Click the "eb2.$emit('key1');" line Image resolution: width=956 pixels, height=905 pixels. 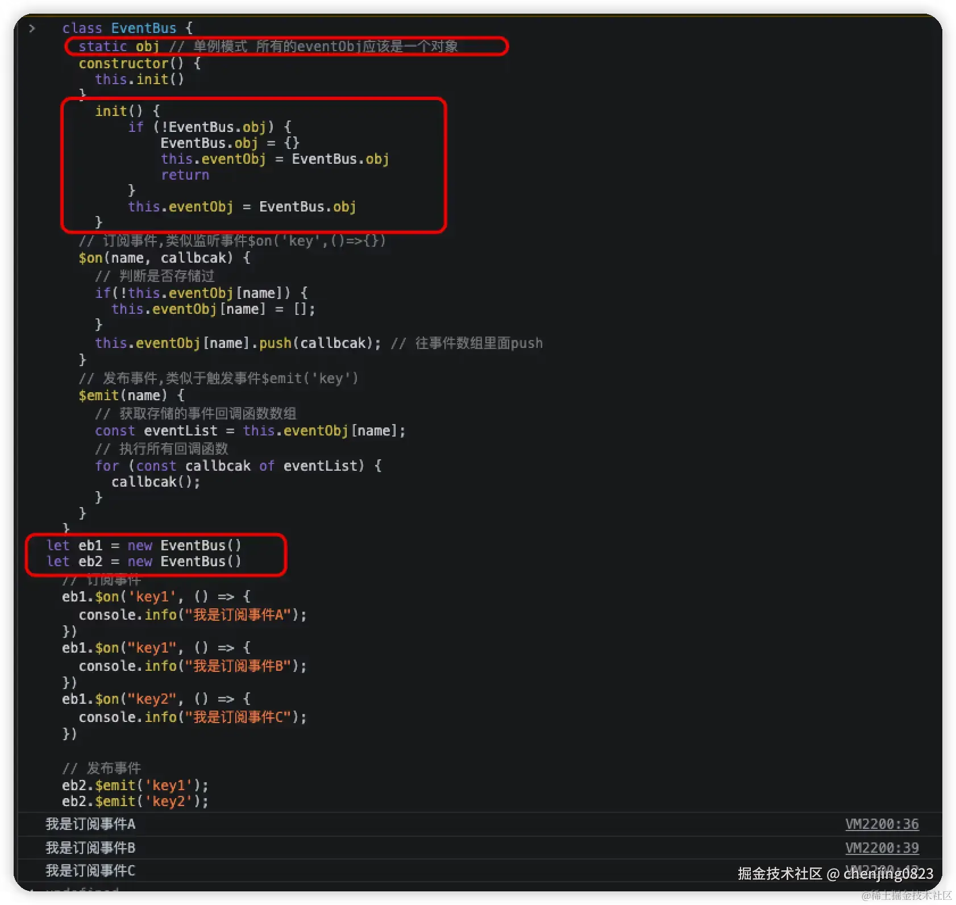[x=135, y=785]
